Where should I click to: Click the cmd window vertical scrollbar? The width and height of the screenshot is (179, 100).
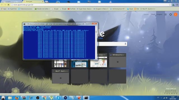(96, 42)
